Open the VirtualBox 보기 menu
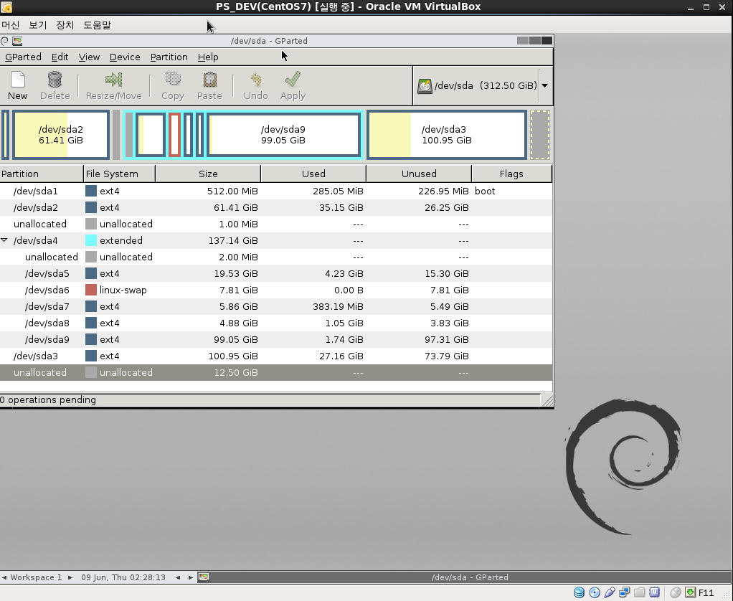 (x=38, y=25)
